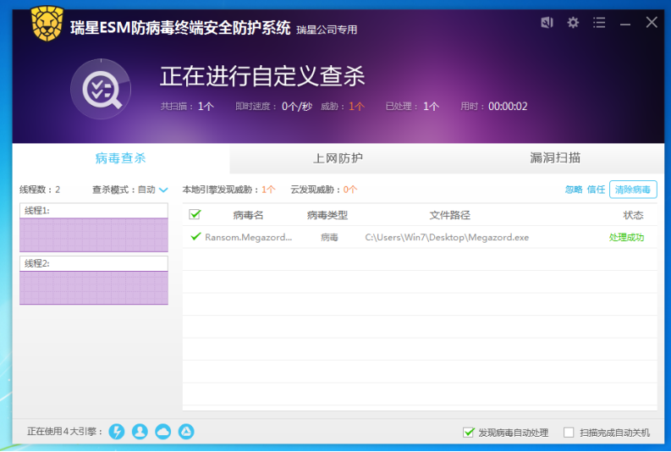Viewport: 671px width, 452px height.
Task: Click the 清除病毒 button
Action: [633, 190]
